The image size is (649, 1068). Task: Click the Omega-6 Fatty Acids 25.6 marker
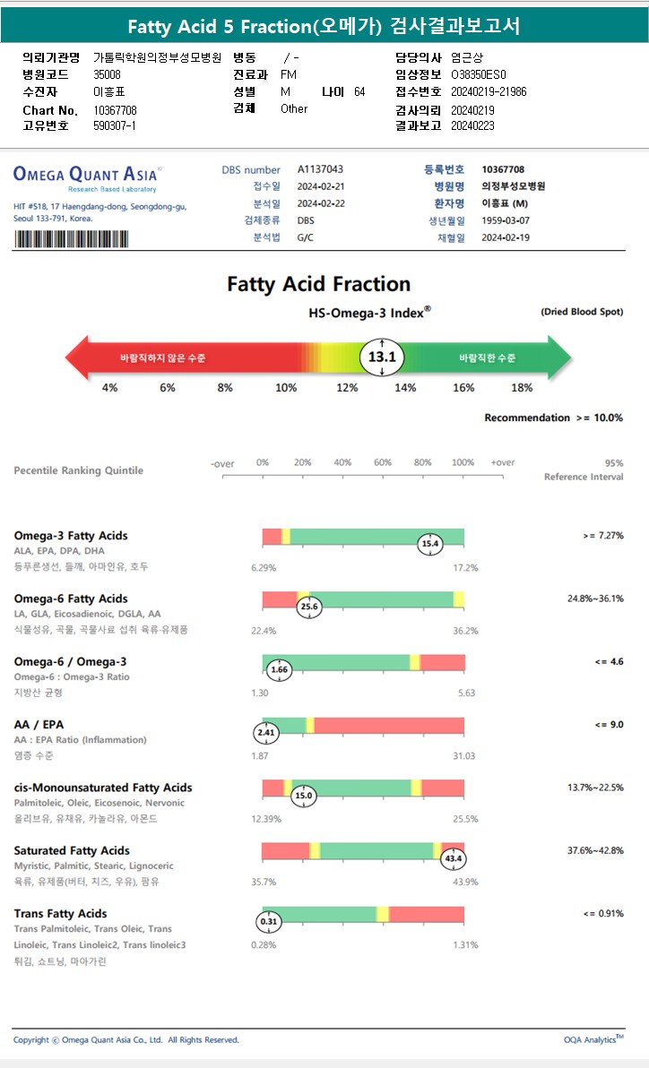click(x=309, y=607)
